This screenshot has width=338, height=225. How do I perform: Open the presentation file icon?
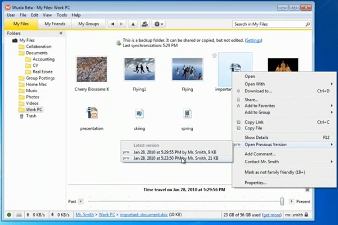(92, 112)
